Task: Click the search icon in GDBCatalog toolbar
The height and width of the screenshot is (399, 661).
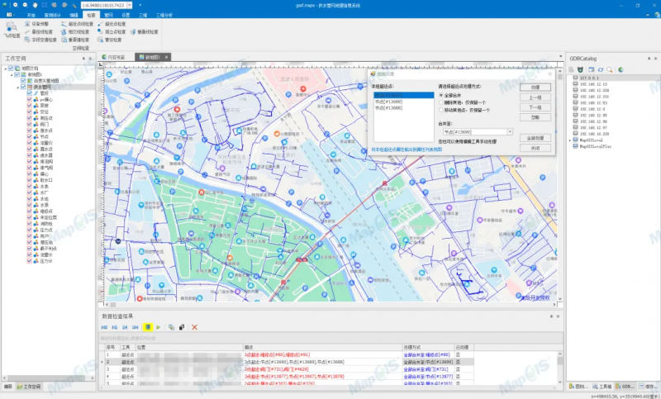Action: [x=611, y=69]
